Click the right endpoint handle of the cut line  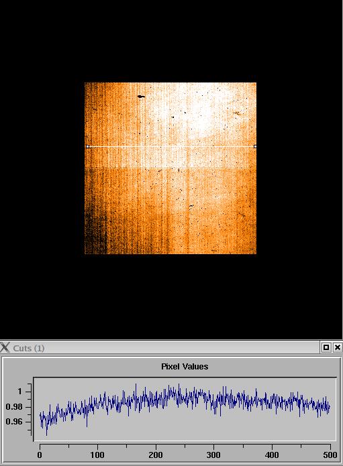255,147
